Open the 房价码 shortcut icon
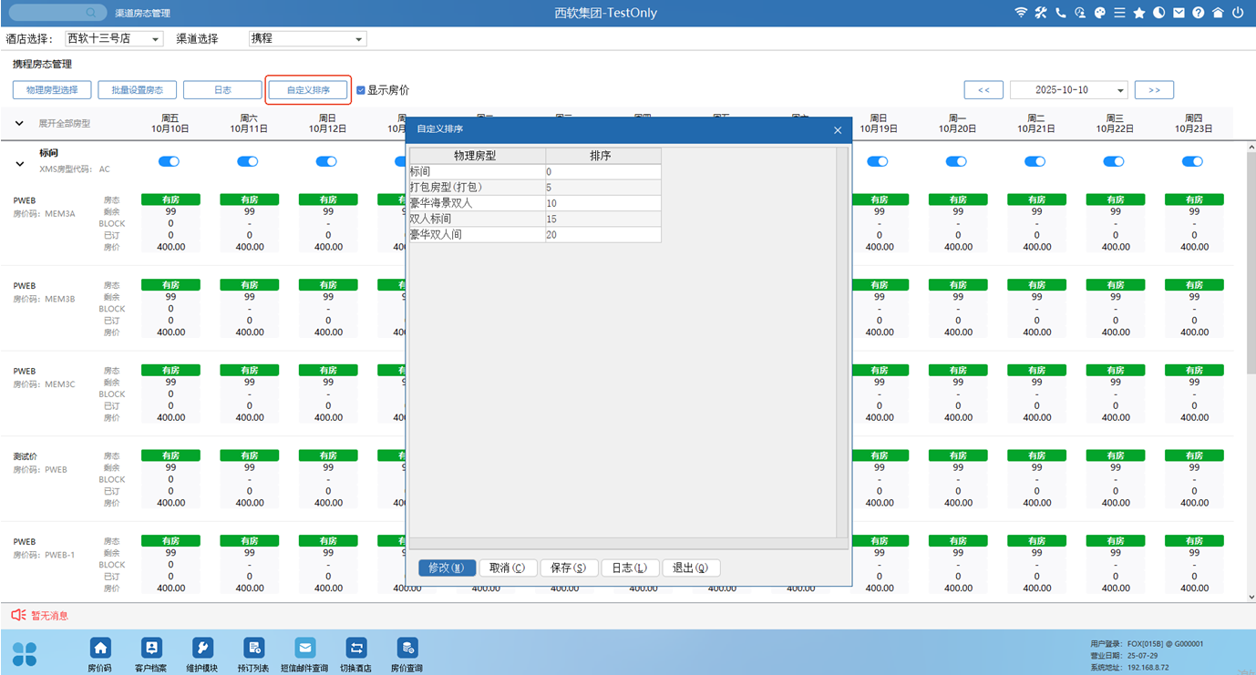 (100, 649)
